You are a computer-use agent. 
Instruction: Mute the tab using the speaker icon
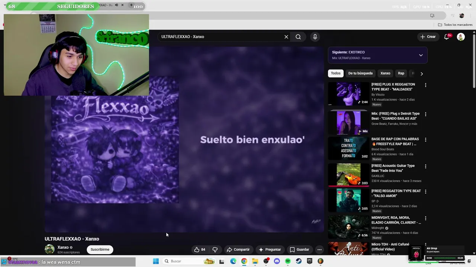point(116,5)
